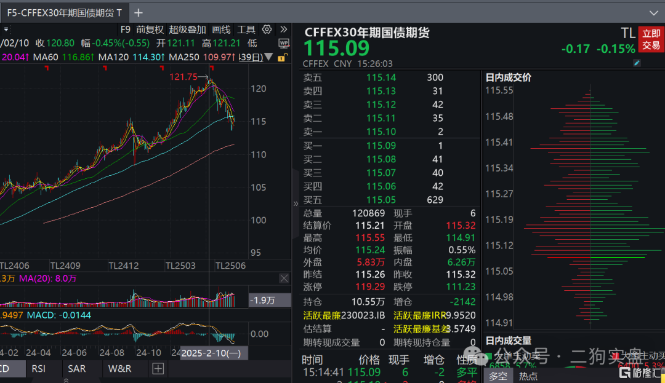The image size is (665, 383).
Task: Click the 结算价 value 115.21
Action: click(370, 226)
